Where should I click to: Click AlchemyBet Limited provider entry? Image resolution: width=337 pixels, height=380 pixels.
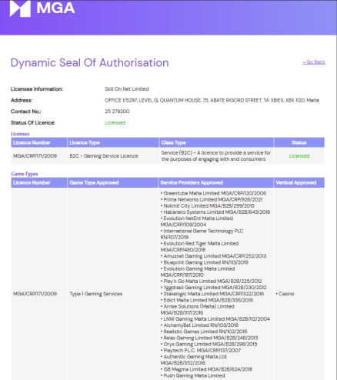(x=199, y=325)
